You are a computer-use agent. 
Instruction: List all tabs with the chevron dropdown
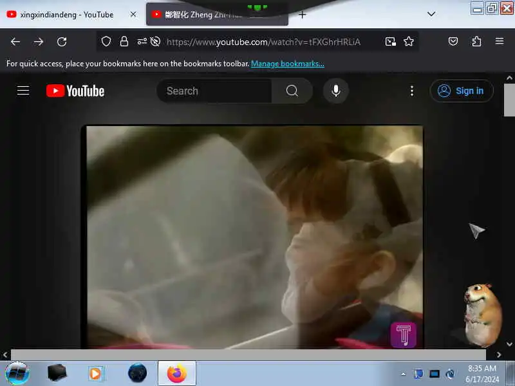tap(431, 14)
